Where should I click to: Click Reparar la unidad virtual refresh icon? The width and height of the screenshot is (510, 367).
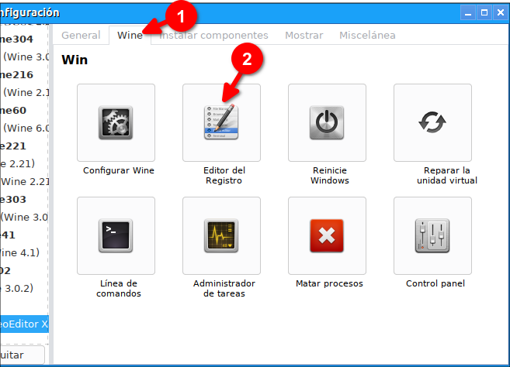[x=432, y=122]
